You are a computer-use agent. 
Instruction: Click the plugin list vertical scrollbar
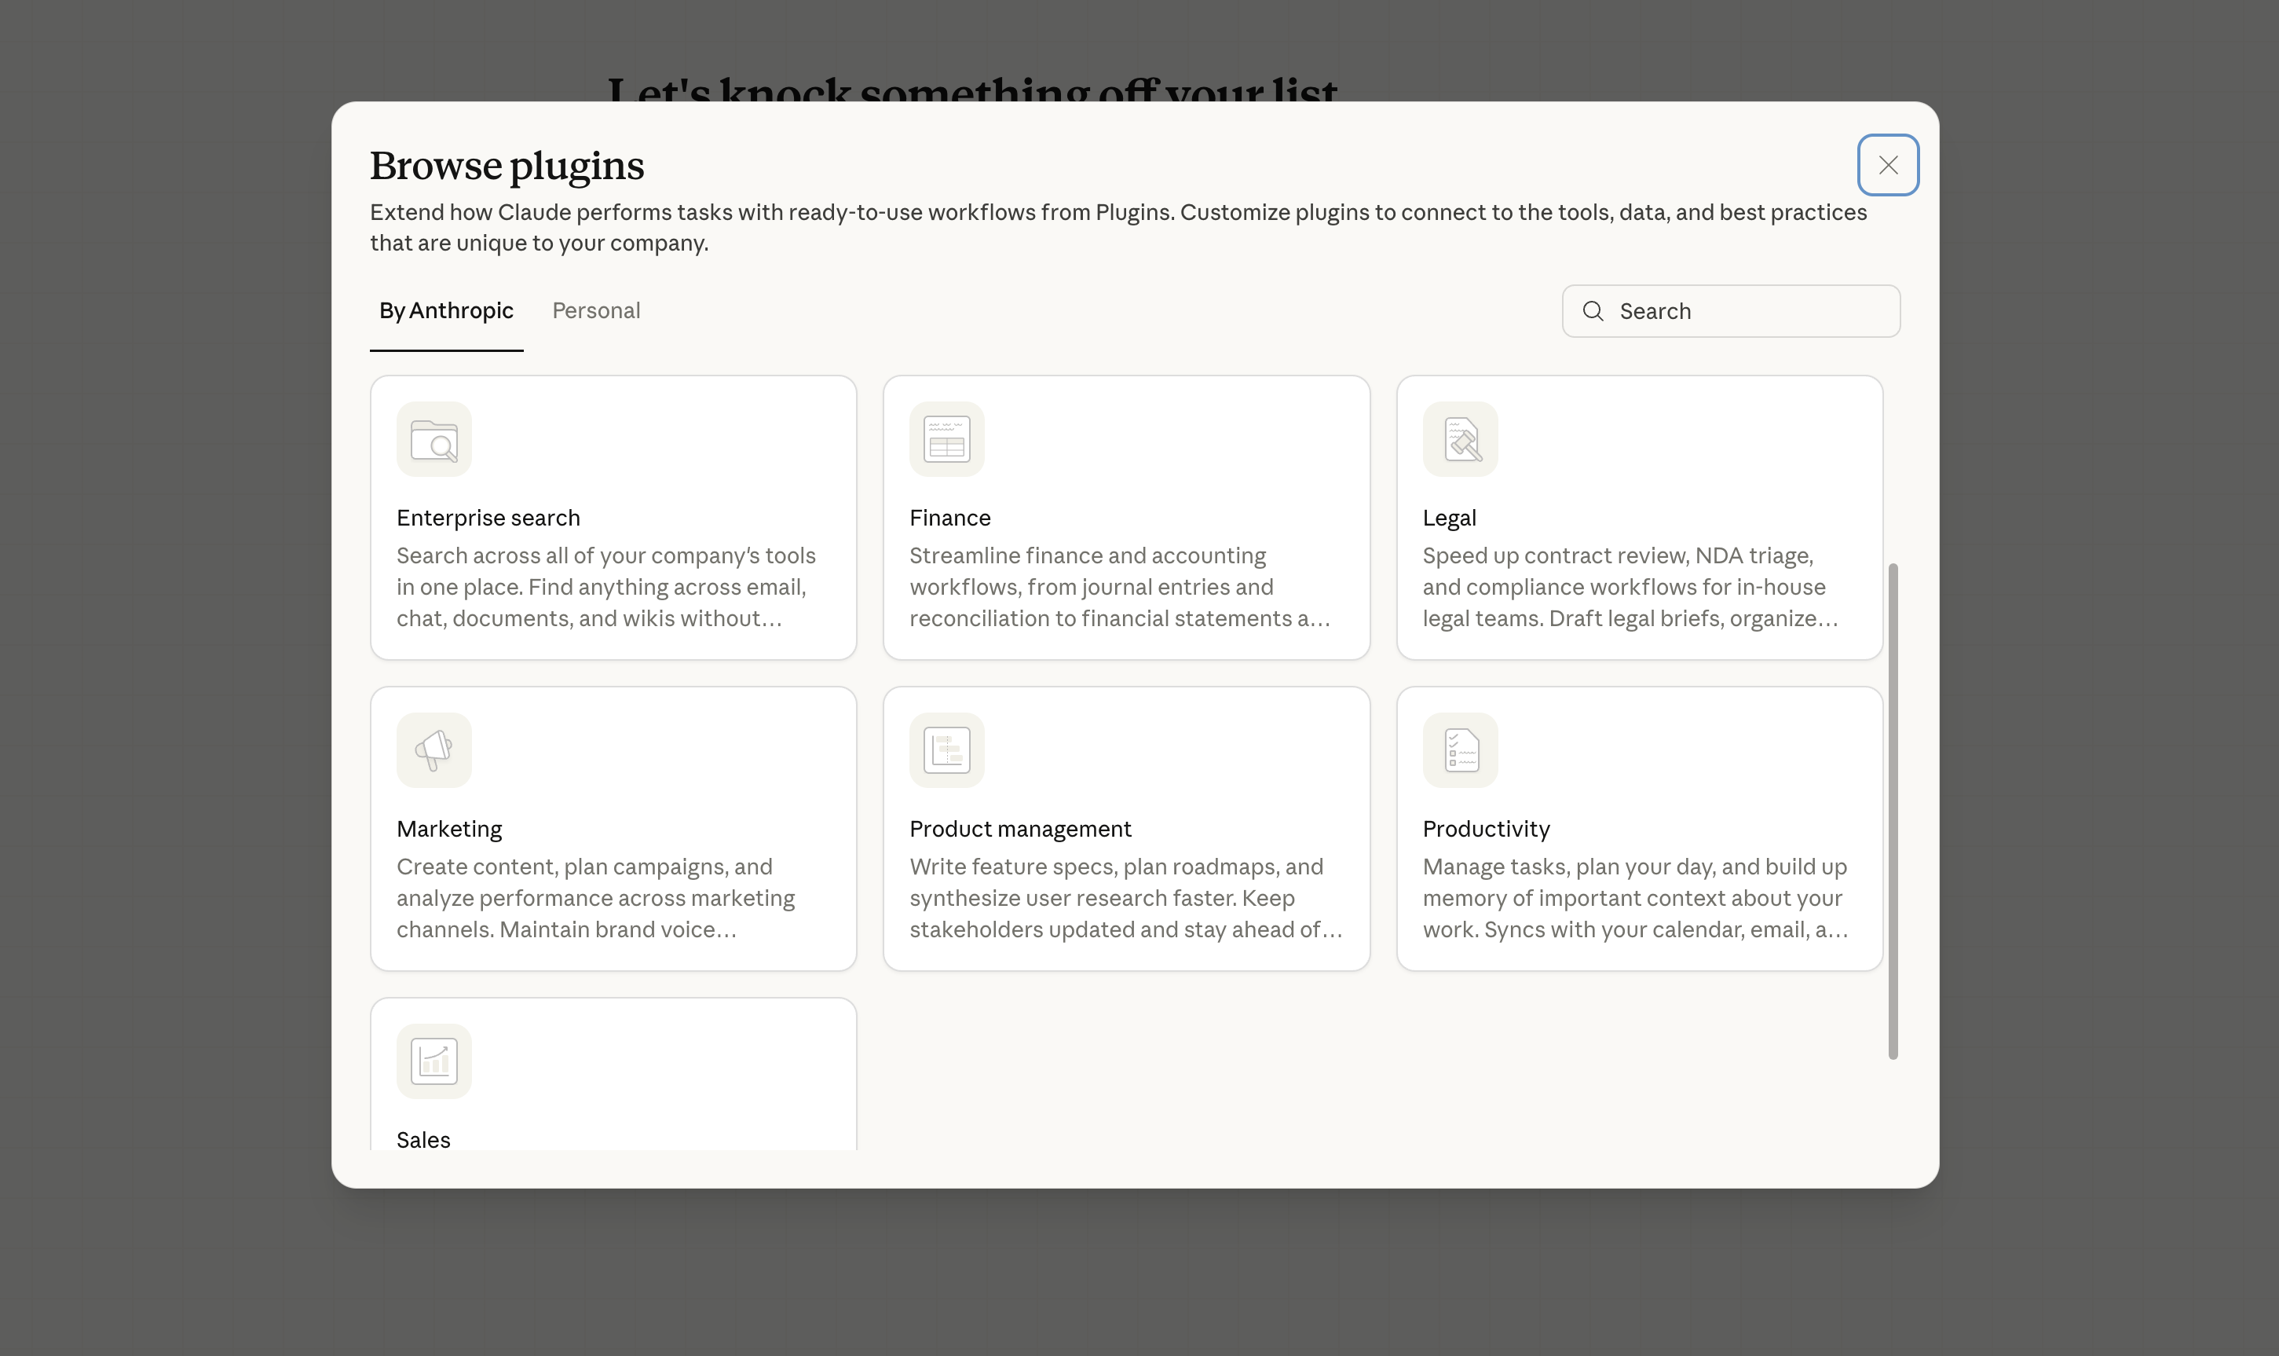click(x=1893, y=812)
